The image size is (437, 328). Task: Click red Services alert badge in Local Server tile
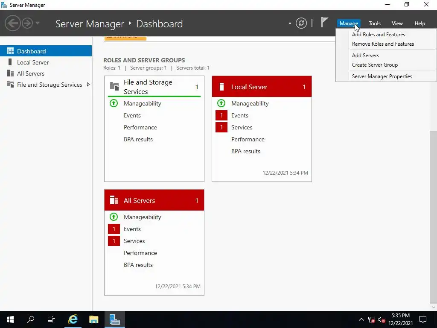[x=221, y=127]
